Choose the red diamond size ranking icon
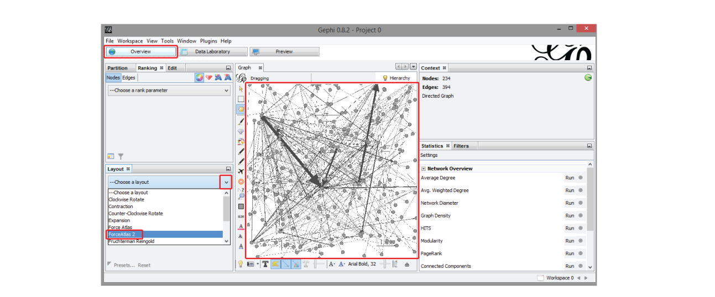The image size is (715, 297). click(x=209, y=78)
